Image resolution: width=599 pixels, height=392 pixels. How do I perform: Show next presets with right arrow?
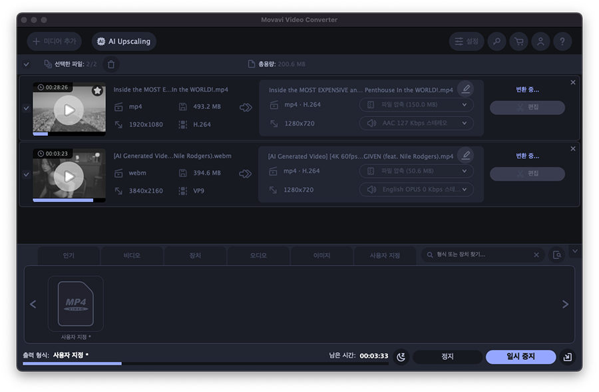tap(565, 304)
